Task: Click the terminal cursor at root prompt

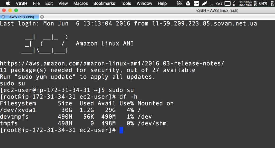Action: click(121, 130)
